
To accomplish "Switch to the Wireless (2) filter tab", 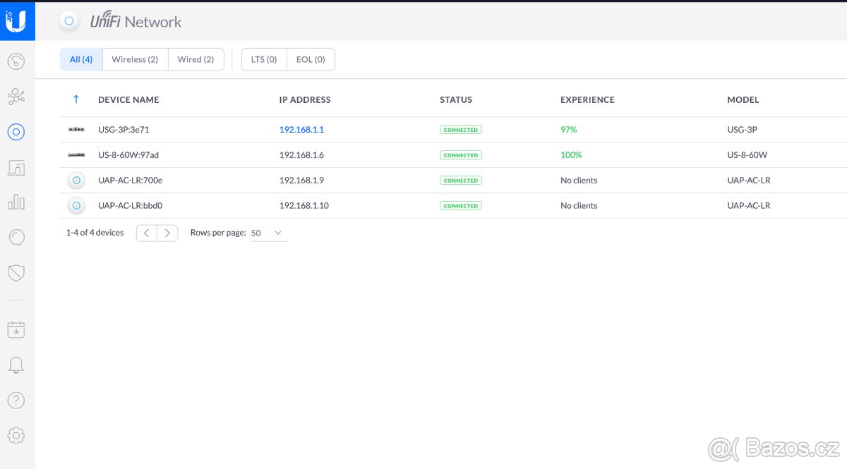I will click(x=135, y=60).
